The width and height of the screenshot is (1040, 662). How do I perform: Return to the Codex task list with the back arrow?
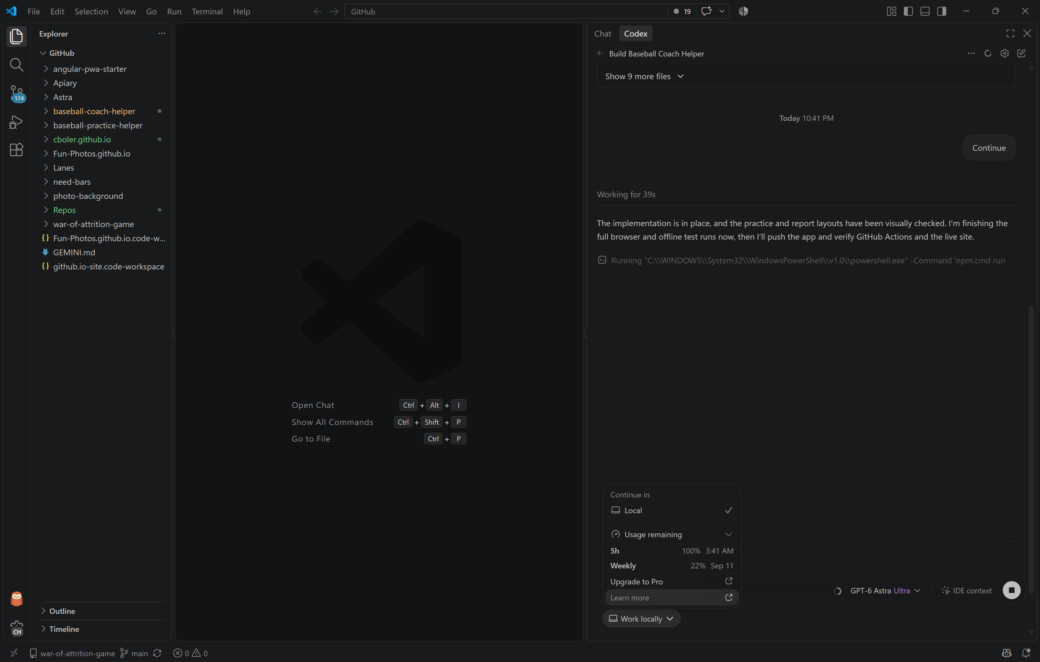(x=600, y=54)
